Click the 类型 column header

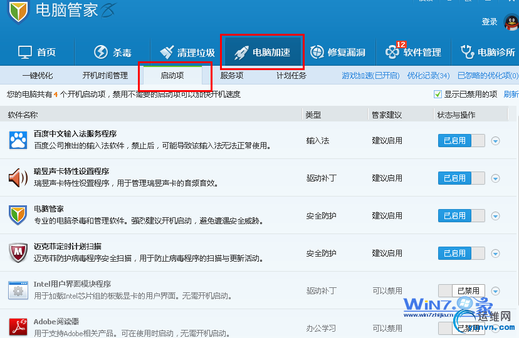pyautogui.click(x=313, y=115)
